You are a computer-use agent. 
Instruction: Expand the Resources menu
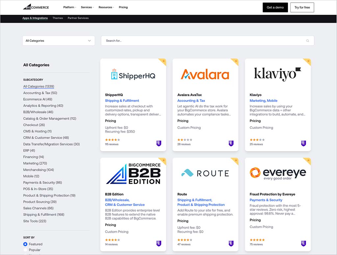tap(106, 7)
